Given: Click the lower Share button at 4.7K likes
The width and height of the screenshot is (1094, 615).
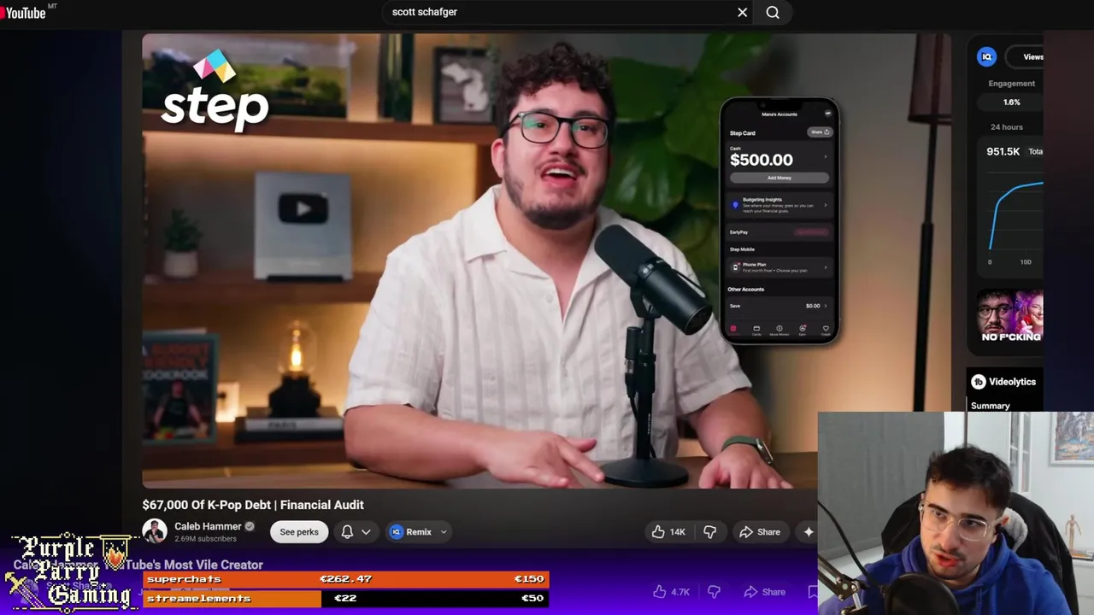Looking at the screenshot, I should tap(763, 592).
